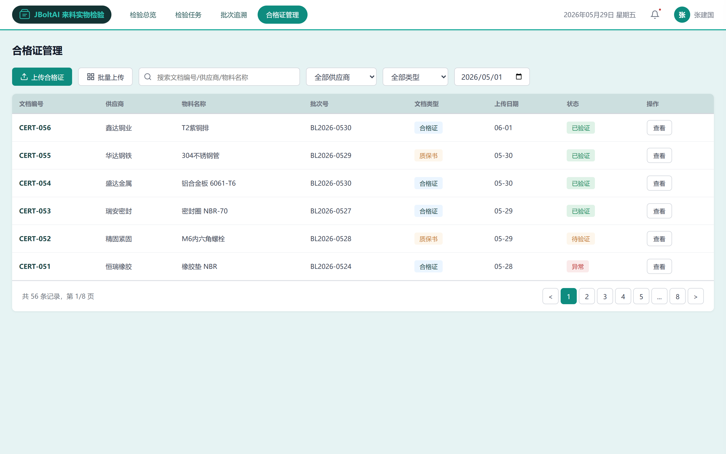The width and height of the screenshot is (726, 454).
Task: Click the 2026/05/01 date field
Action: pos(492,77)
